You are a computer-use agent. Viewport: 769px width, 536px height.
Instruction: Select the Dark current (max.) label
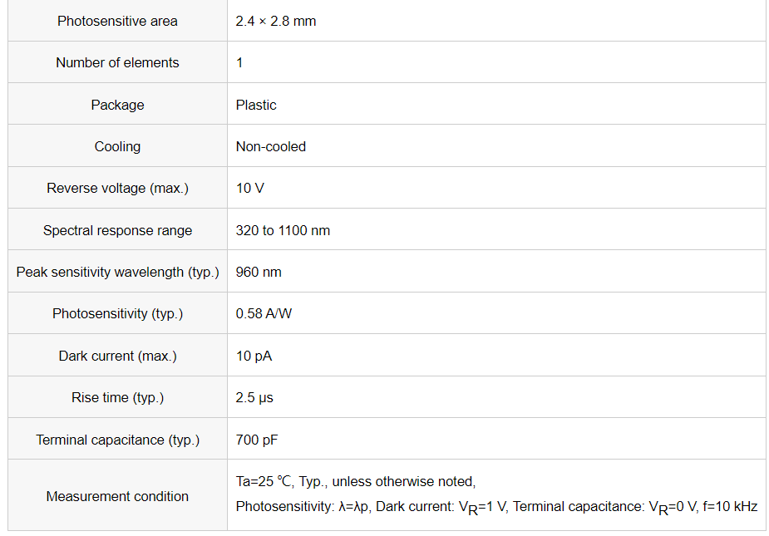tap(117, 356)
